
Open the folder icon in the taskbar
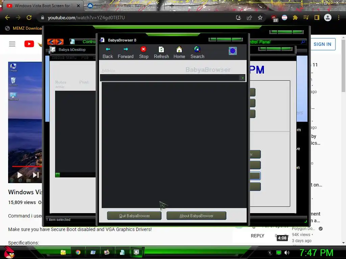(63, 252)
